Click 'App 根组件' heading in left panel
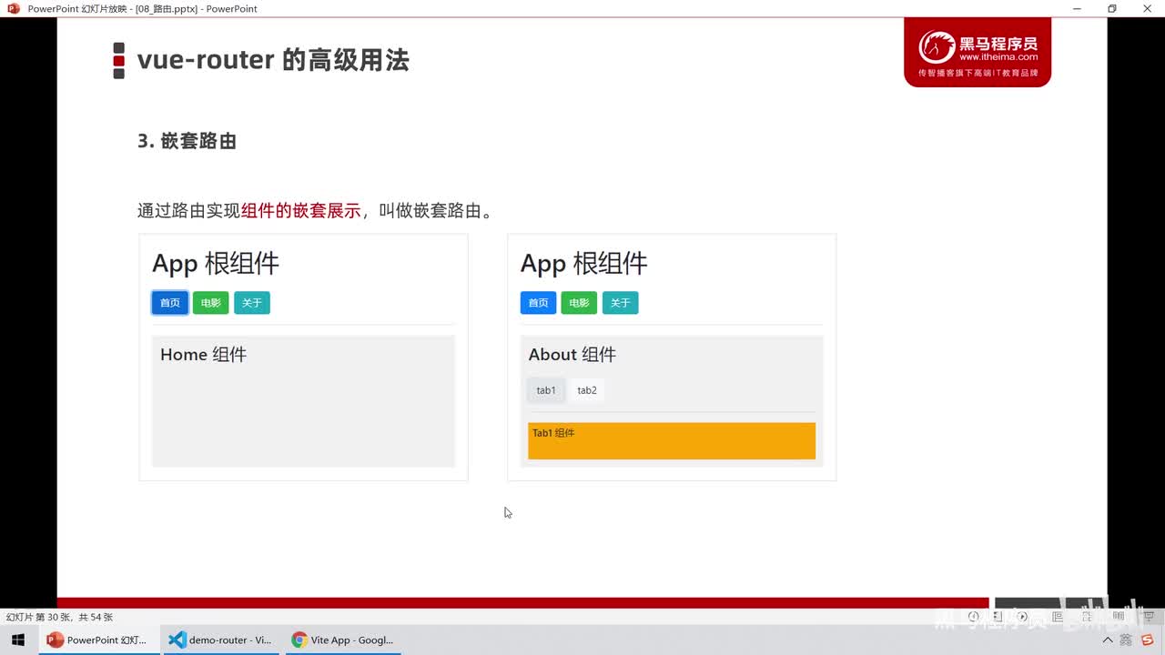Image resolution: width=1165 pixels, height=655 pixels. (216, 264)
